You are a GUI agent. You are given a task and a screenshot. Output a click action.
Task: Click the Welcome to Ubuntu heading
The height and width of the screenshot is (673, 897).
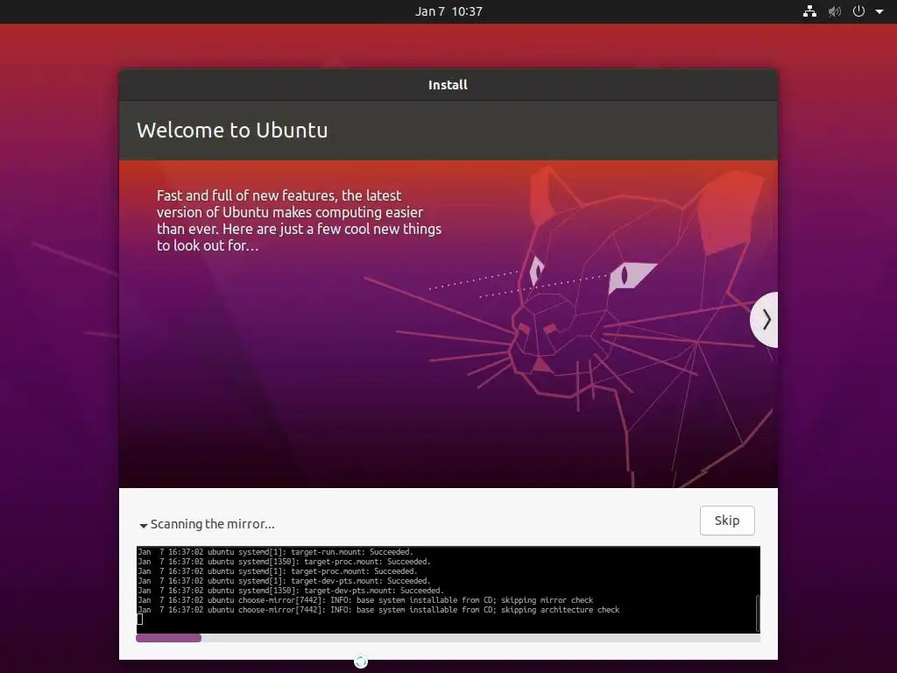232,130
